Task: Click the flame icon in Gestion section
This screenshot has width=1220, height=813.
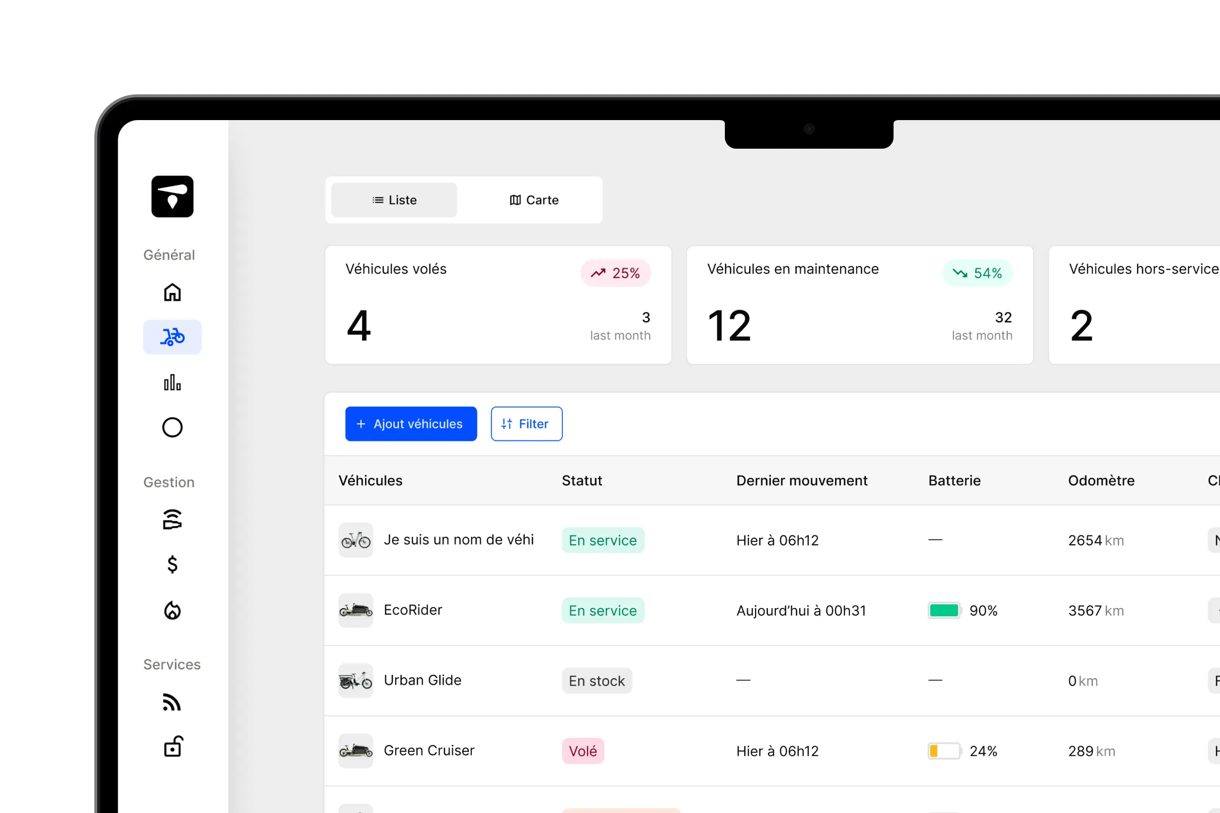Action: tap(172, 610)
